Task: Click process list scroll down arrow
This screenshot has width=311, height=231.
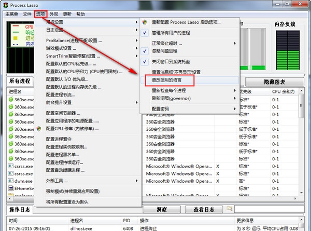Action: (x=301, y=193)
